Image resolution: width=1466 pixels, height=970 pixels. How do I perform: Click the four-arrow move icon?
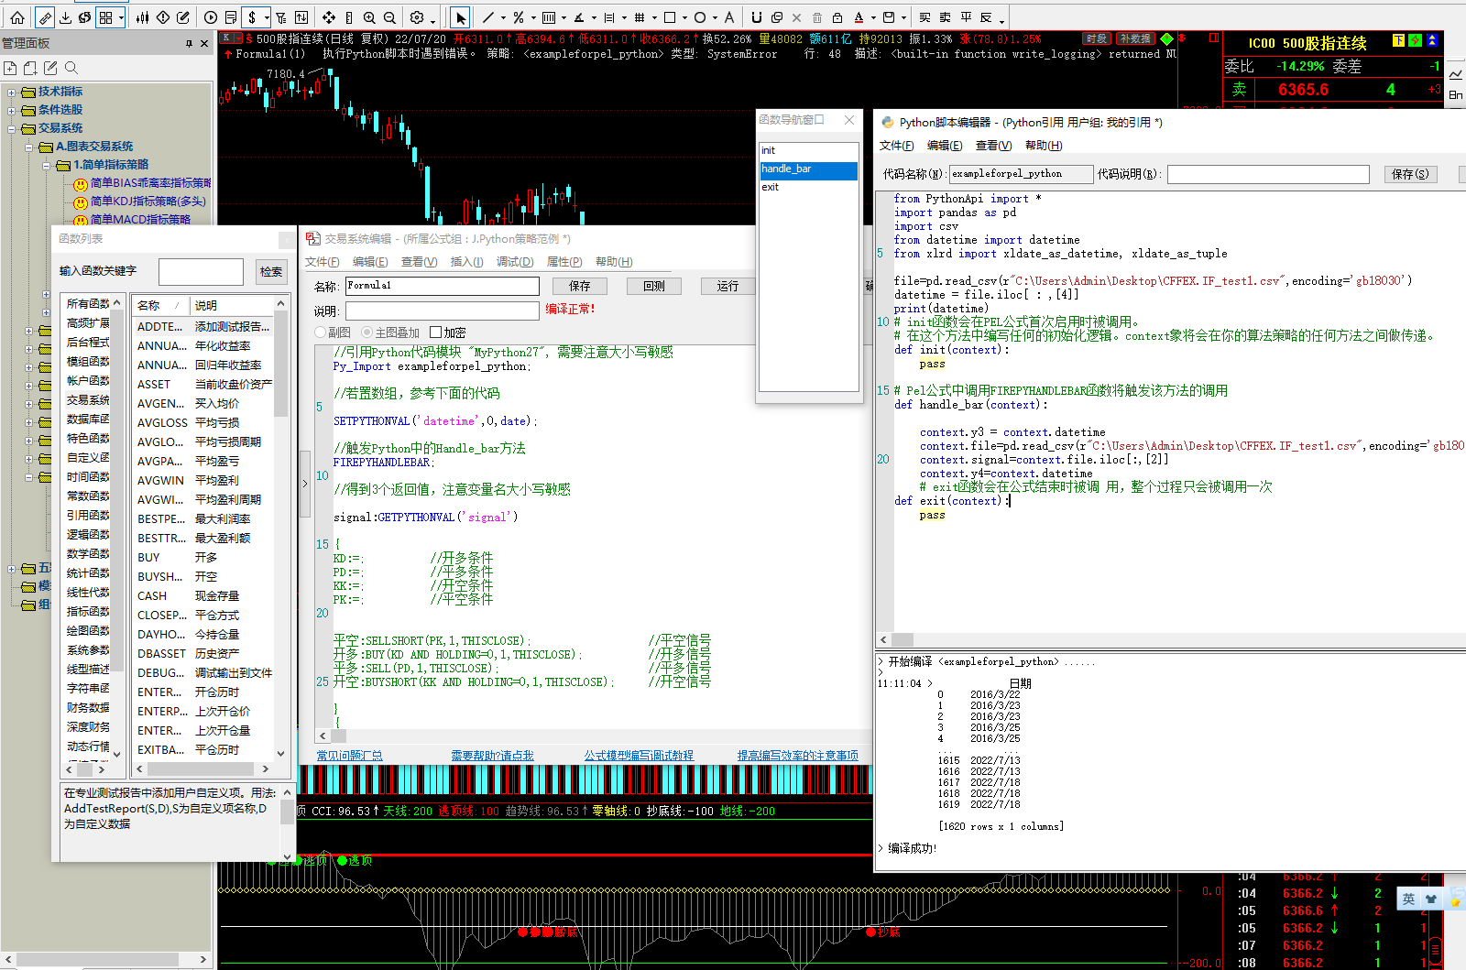coord(329,17)
